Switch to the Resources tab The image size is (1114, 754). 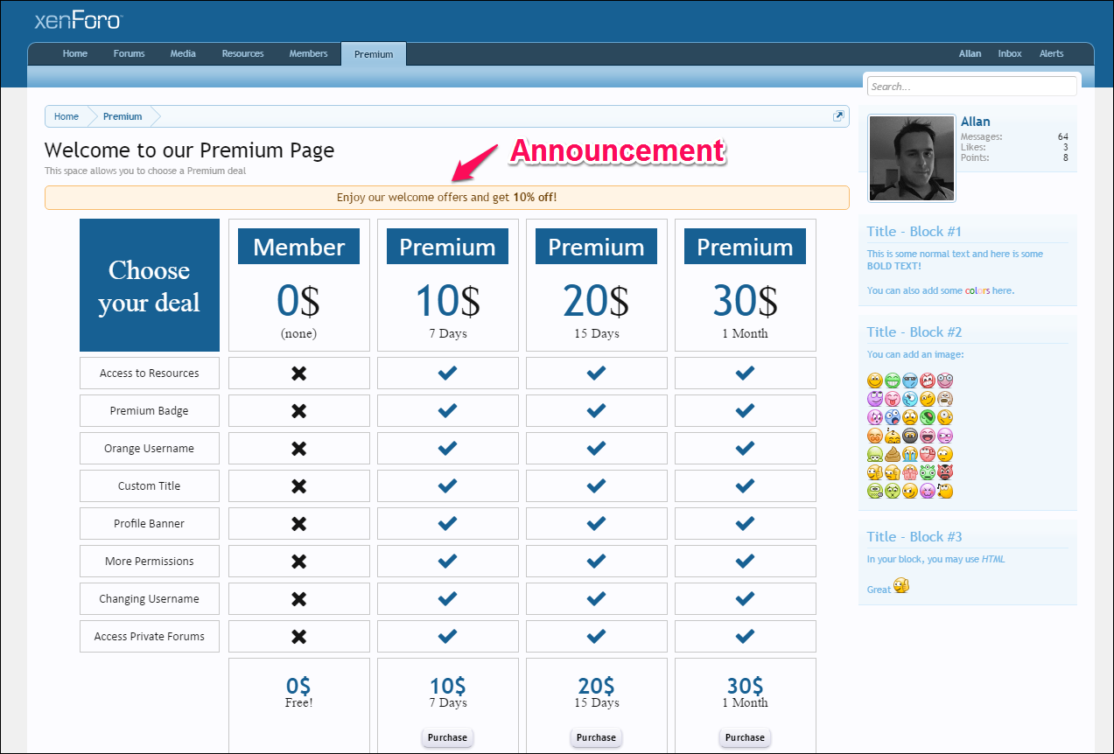[242, 53]
